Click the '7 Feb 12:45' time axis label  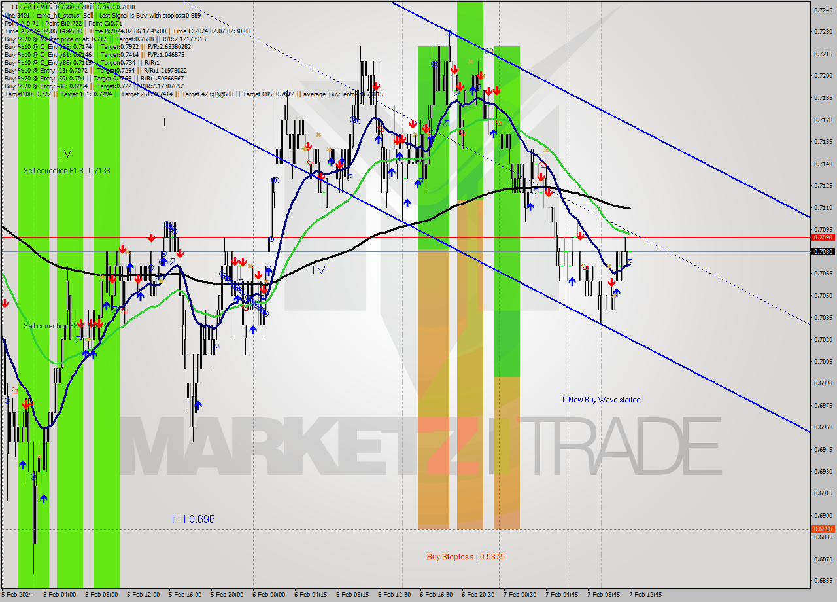click(x=645, y=595)
